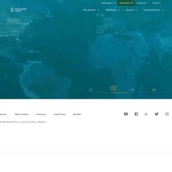Click the lock icon in Client Login
The height and width of the screenshot is (172, 172).
[132, 3]
